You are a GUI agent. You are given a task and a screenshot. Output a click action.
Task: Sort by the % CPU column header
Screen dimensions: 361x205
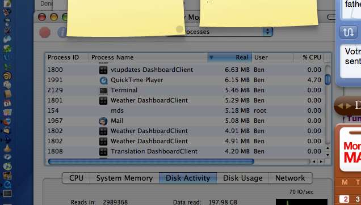(309, 57)
